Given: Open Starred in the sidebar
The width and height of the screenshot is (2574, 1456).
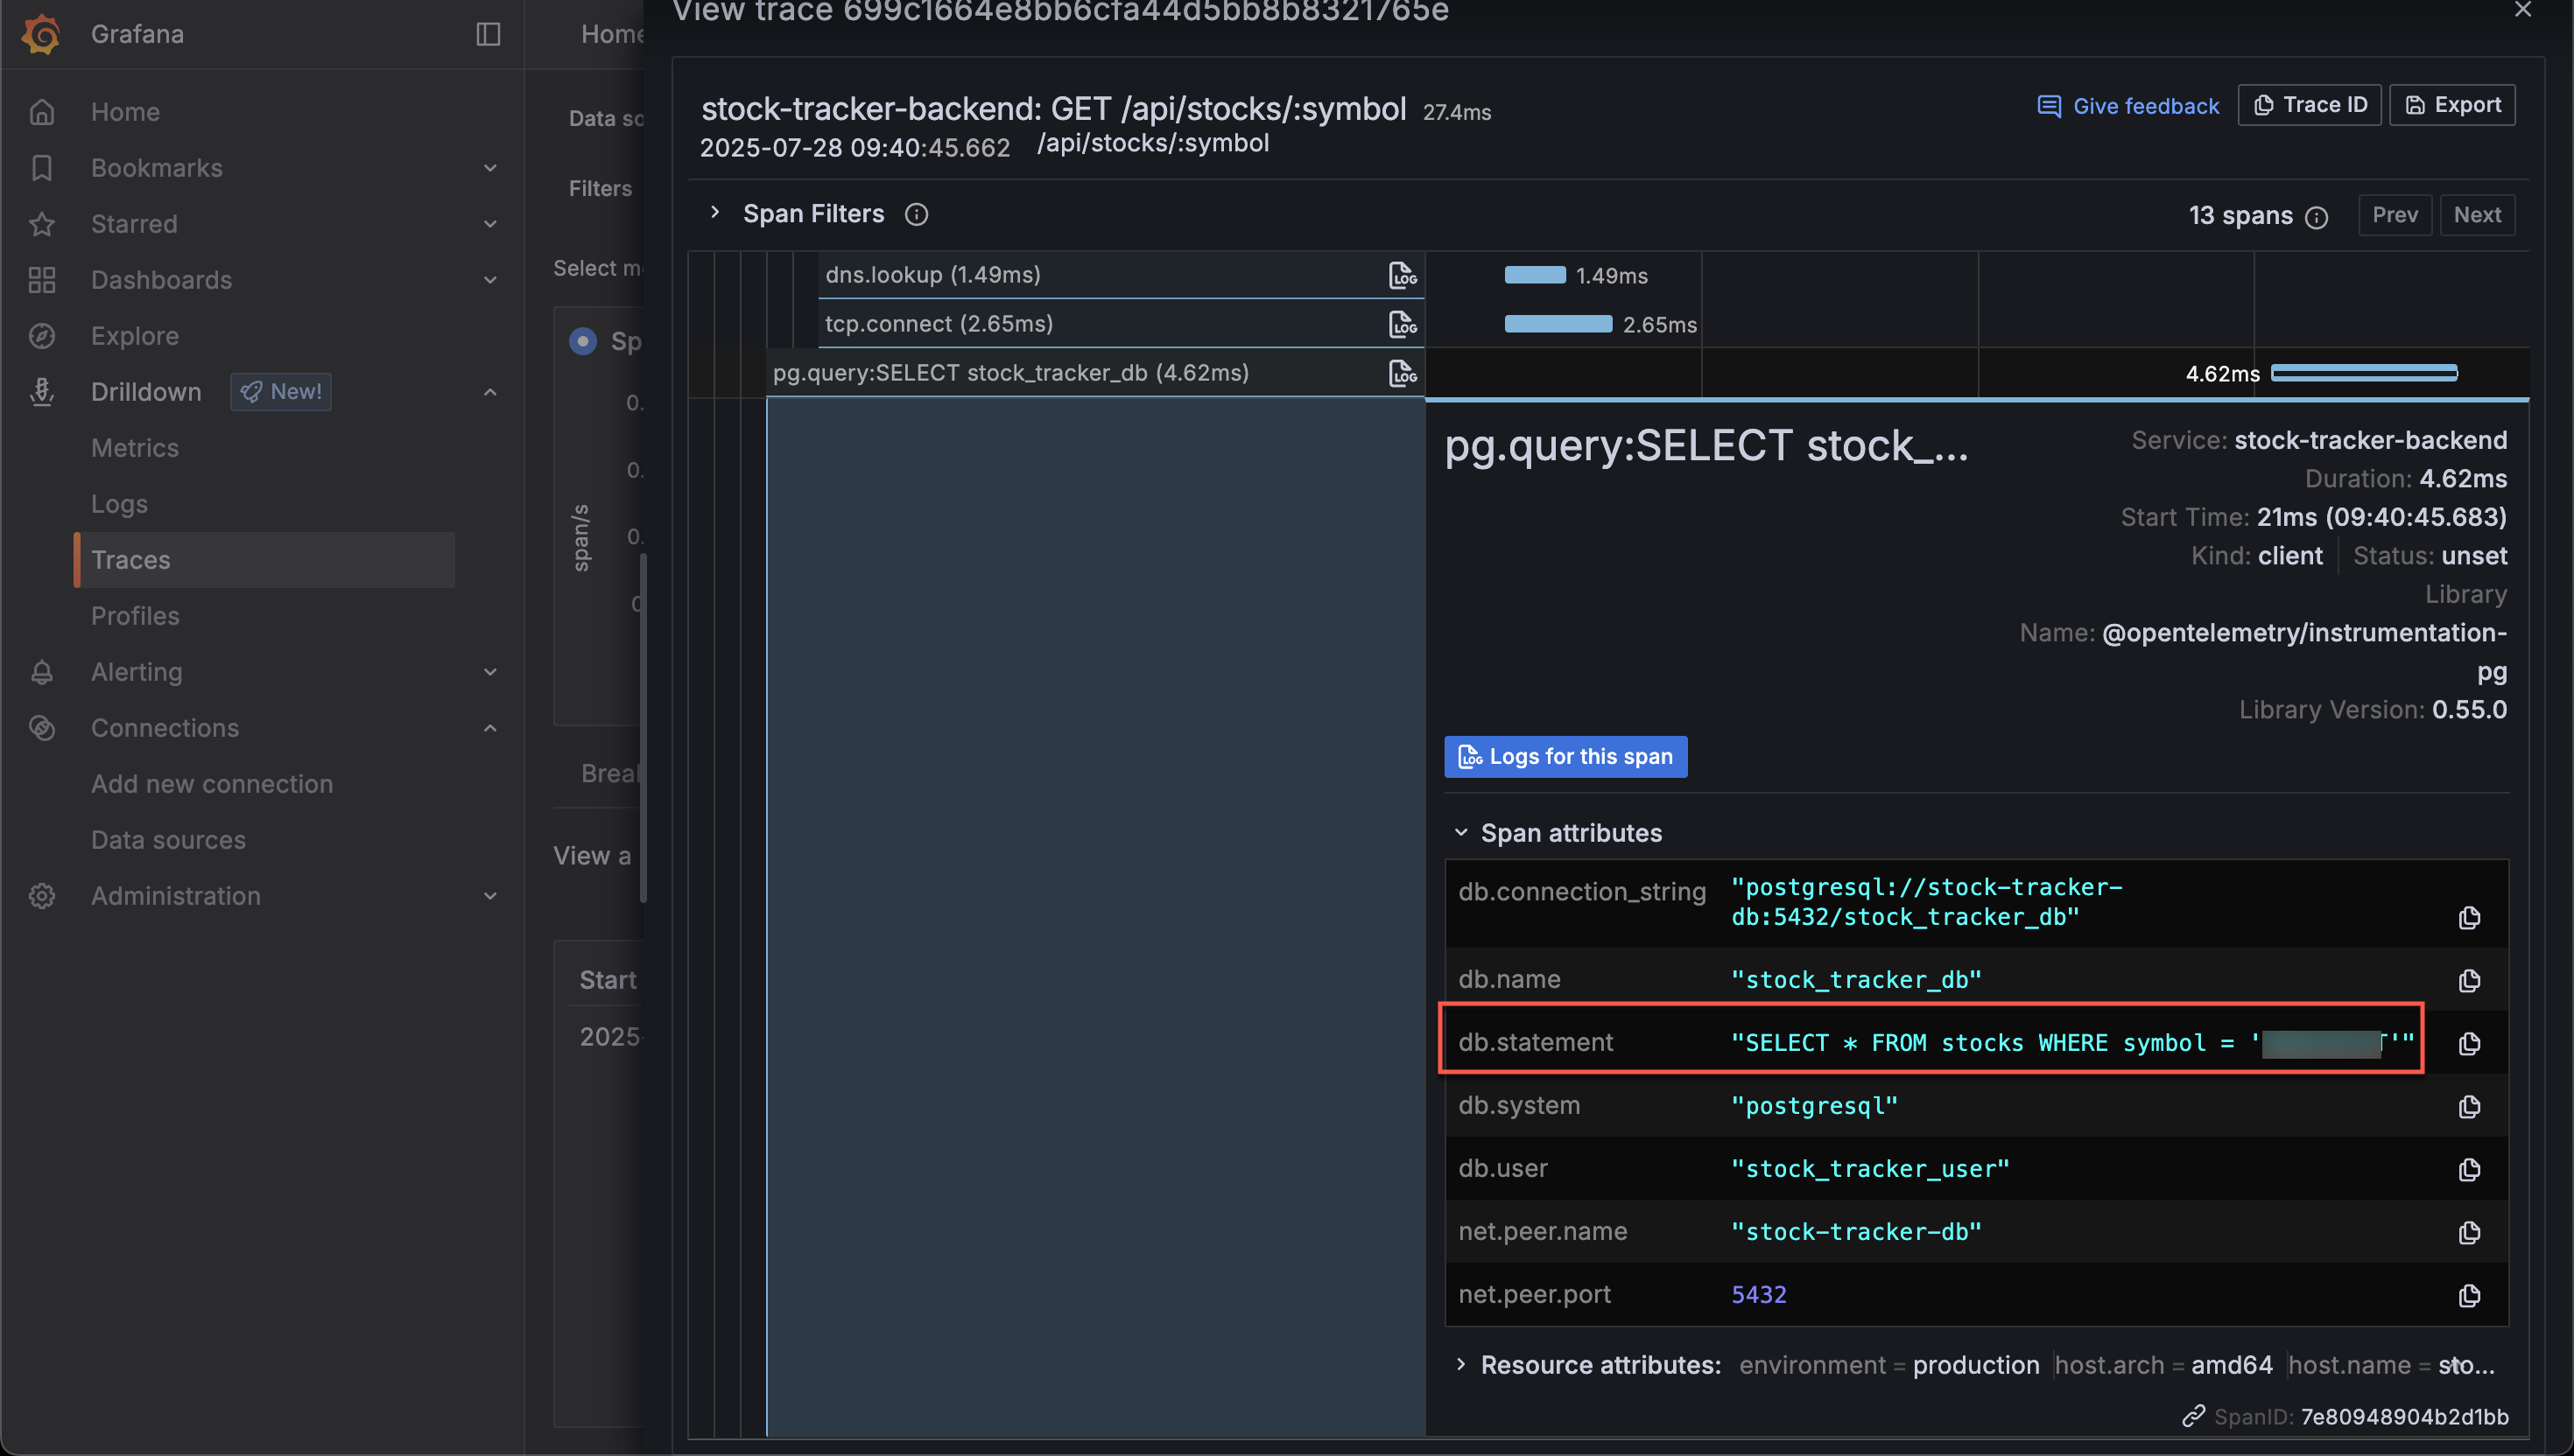Looking at the screenshot, I should point(134,224).
